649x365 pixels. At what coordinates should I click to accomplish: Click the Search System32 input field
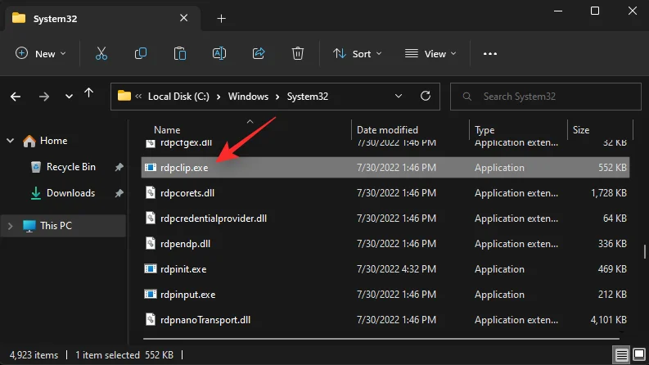(x=546, y=97)
